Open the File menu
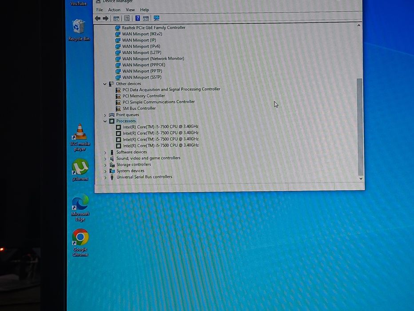This screenshot has width=414, height=311. [100, 10]
